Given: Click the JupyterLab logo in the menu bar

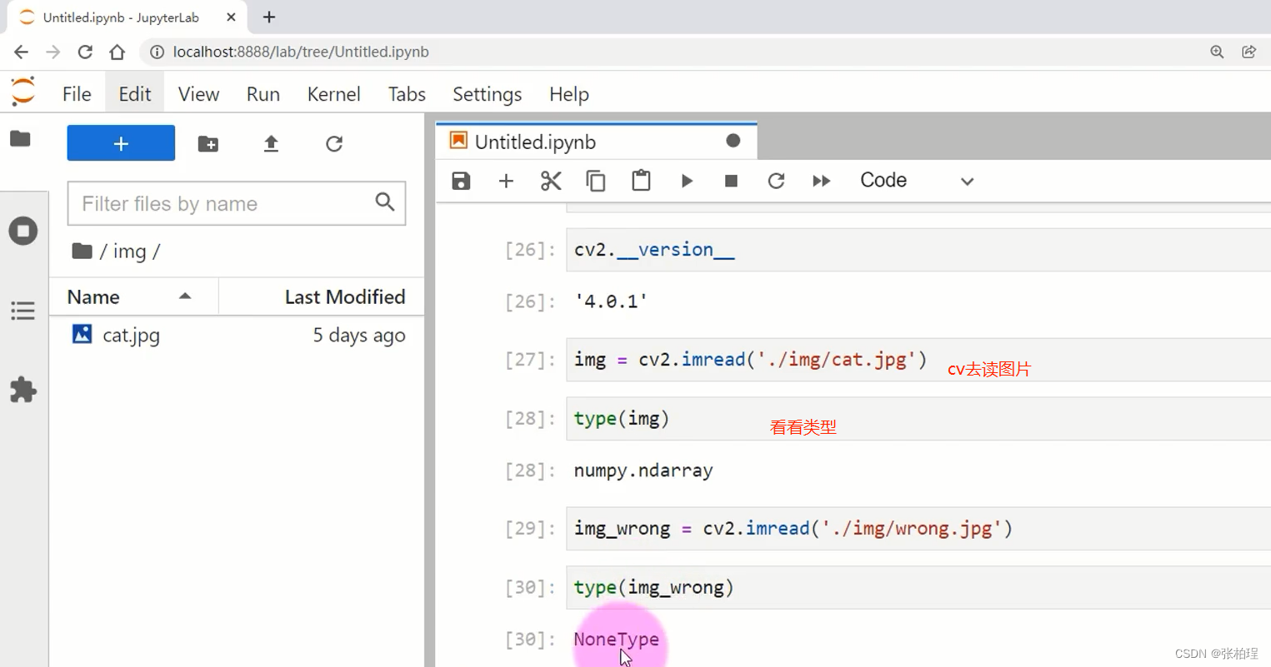Looking at the screenshot, I should click(23, 91).
